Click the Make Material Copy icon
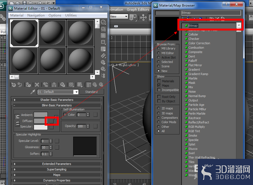253x185 pixels. [46, 85]
